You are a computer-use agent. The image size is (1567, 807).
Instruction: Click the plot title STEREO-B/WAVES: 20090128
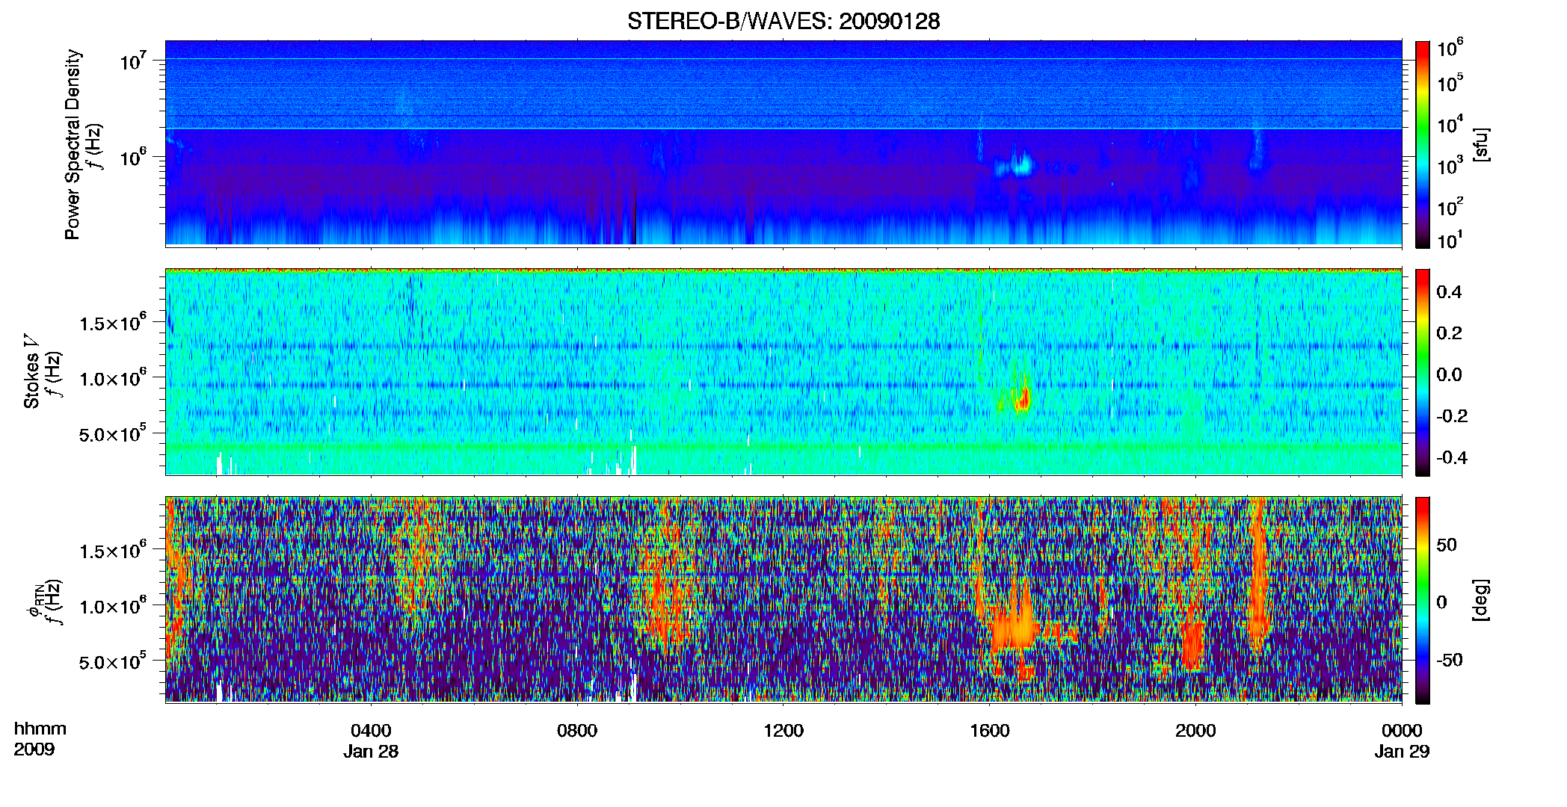pyautogui.click(x=783, y=21)
